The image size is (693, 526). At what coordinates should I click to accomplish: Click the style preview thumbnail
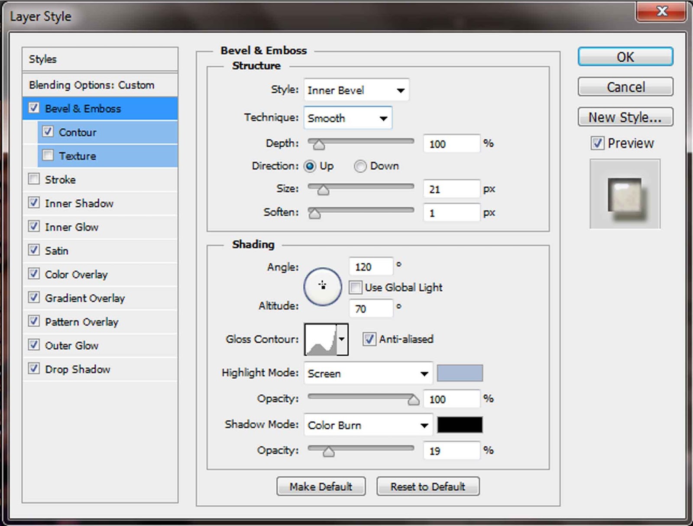click(625, 194)
